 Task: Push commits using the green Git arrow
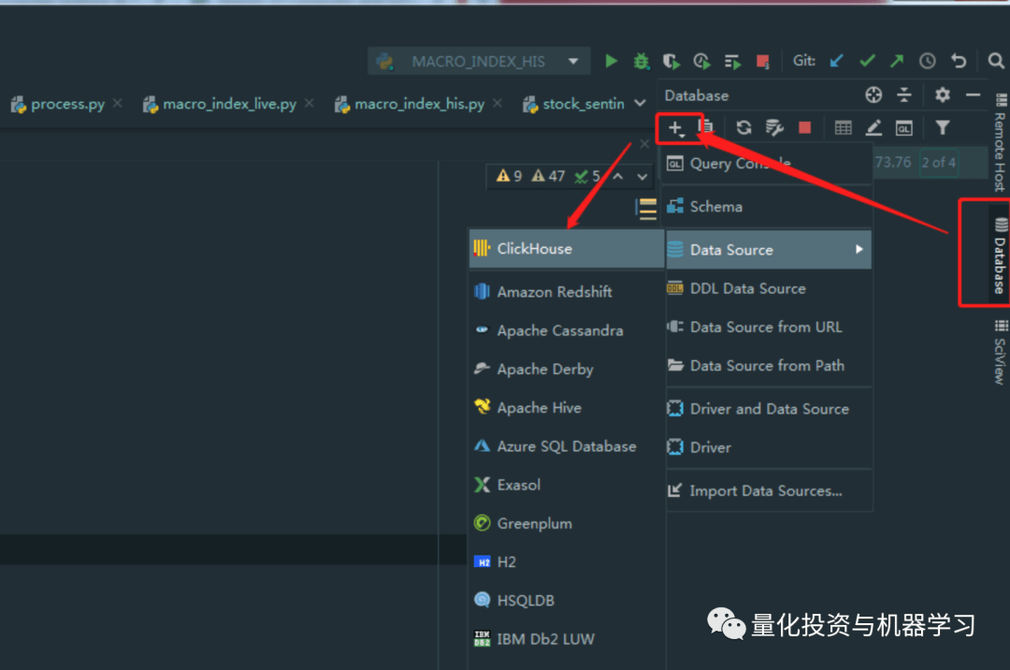point(897,61)
